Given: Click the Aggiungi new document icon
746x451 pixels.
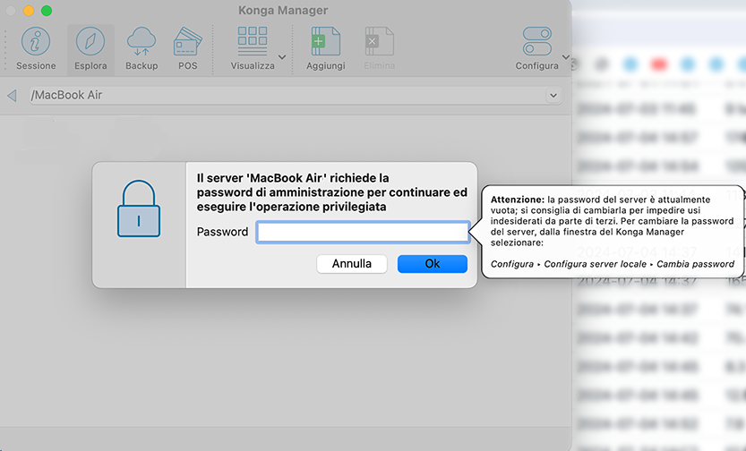Looking at the screenshot, I should pos(325,42).
